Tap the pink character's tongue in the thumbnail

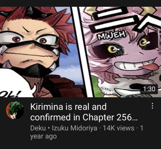[x=149, y=66]
